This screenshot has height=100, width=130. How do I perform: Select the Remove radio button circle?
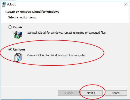[x=10, y=49]
